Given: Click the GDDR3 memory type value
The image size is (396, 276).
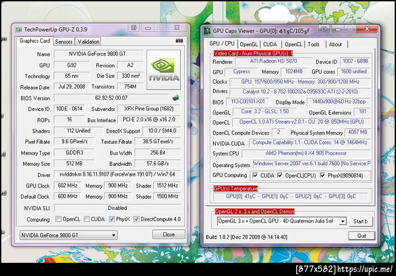Looking at the screenshot, I should [74, 153].
